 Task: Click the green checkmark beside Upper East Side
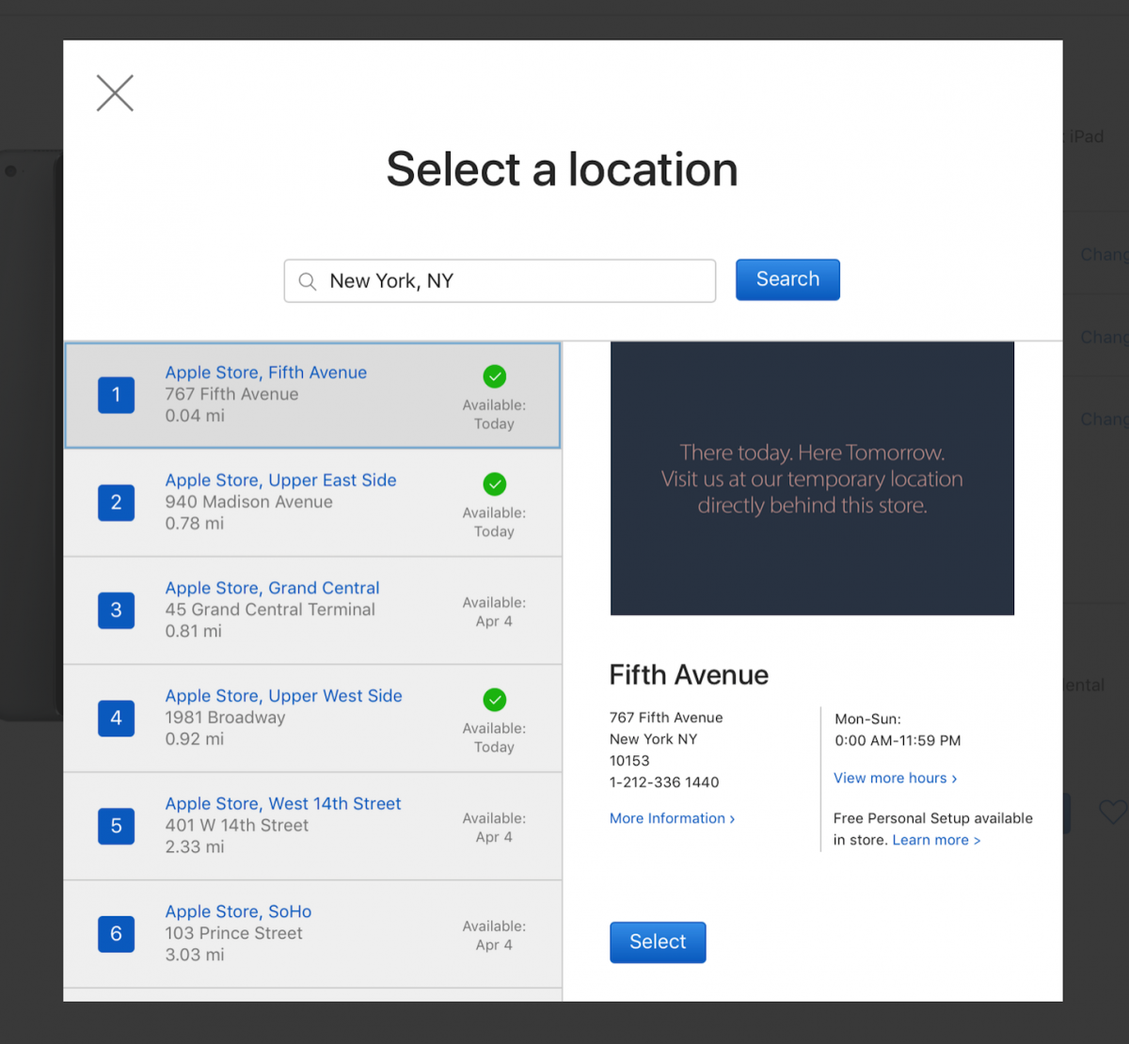click(494, 484)
